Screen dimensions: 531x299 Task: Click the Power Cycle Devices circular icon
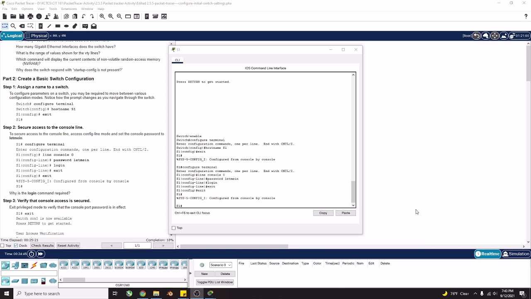point(32,254)
